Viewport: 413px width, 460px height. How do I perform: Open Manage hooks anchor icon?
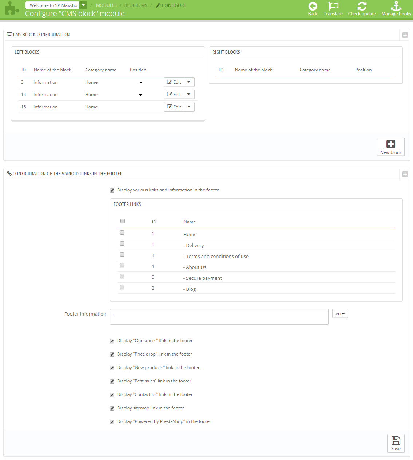[x=396, y=6]
